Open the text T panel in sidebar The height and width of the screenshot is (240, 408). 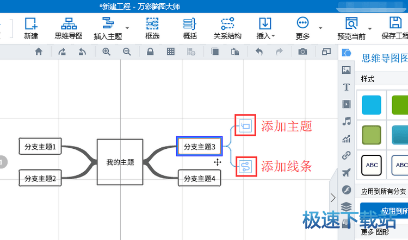tap(347, 87)
